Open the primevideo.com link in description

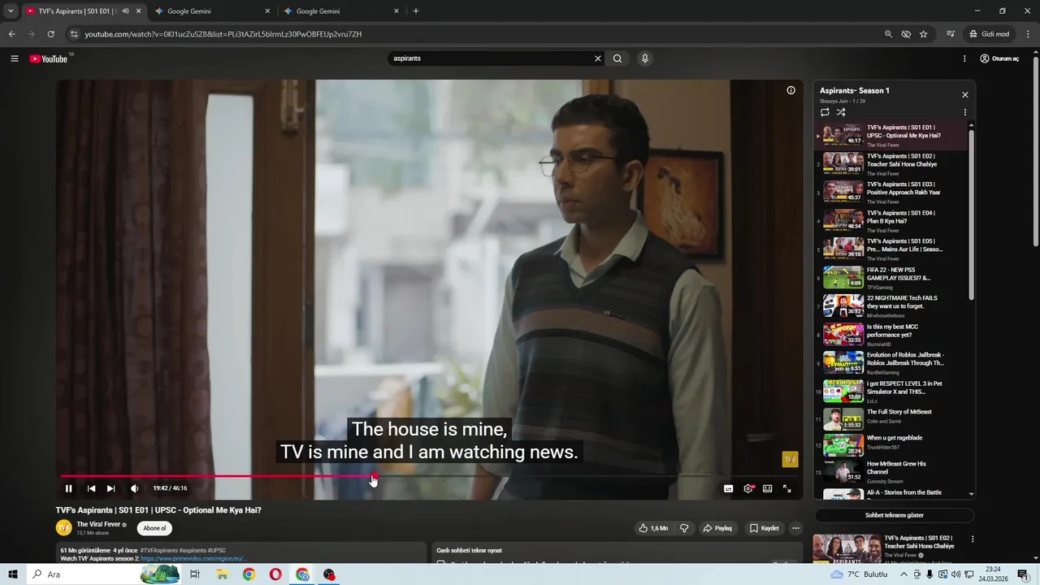coord(193,559)
